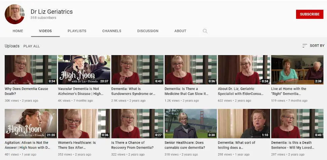Screen dimensions: 327x160
Task: Click the '318 subscribers' text
Action: [x=43, y=18]
